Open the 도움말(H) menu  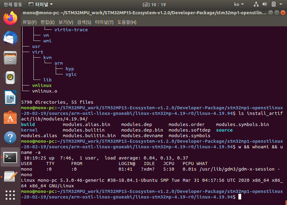pos(127,22)
